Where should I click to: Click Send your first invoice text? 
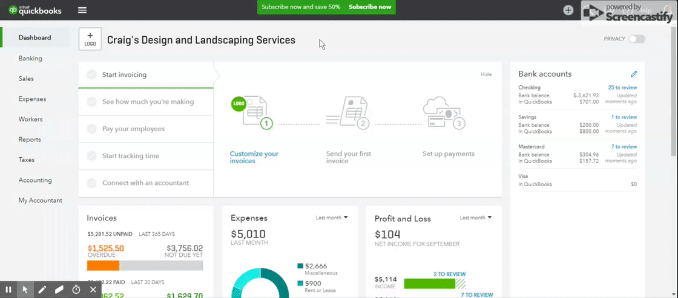click(x=349, y=157)
